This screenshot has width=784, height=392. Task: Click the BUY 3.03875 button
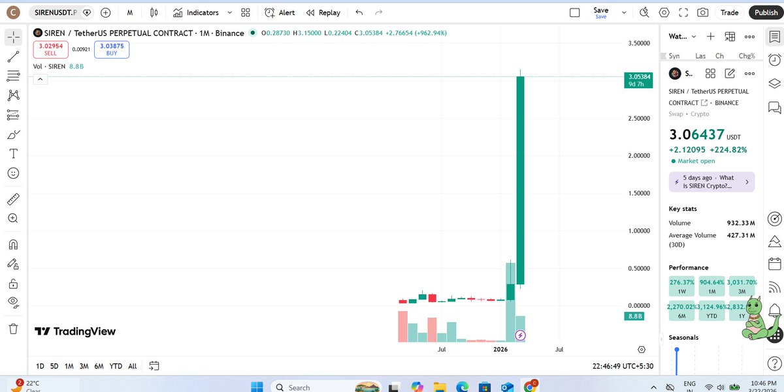[112, 50]
